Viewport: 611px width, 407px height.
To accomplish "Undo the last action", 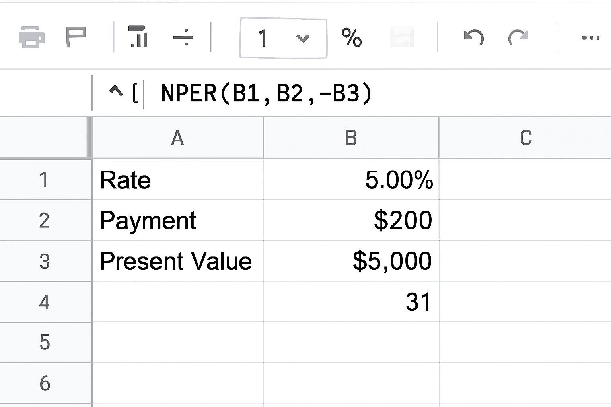I will click(x=473, y=38).
